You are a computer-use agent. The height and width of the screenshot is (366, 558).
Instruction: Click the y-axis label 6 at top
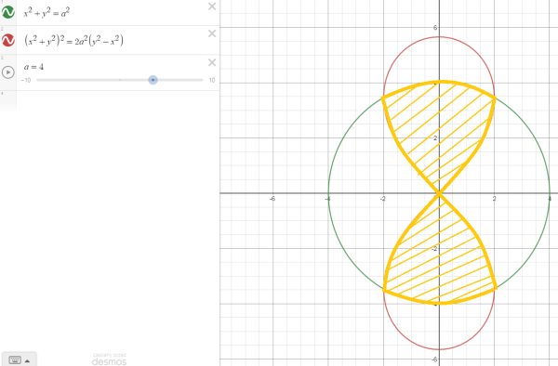[x=435, y=27]
